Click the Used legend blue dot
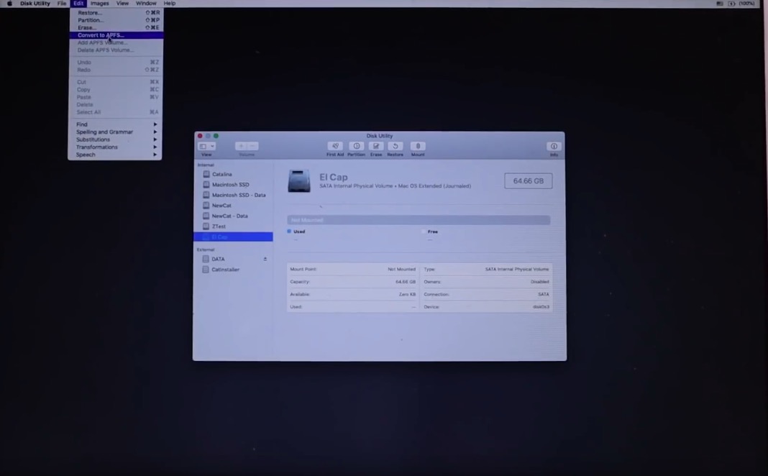The width and height of the screenshot is (768, 476). (x=289, y=231)
